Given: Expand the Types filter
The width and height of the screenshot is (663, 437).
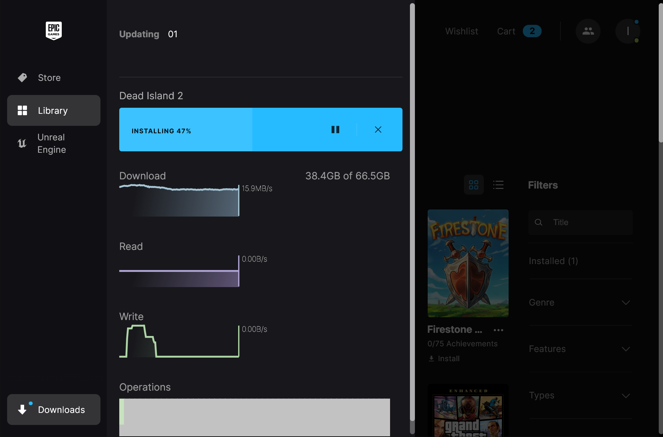Looking at the screenshot, I should point(581,396).
